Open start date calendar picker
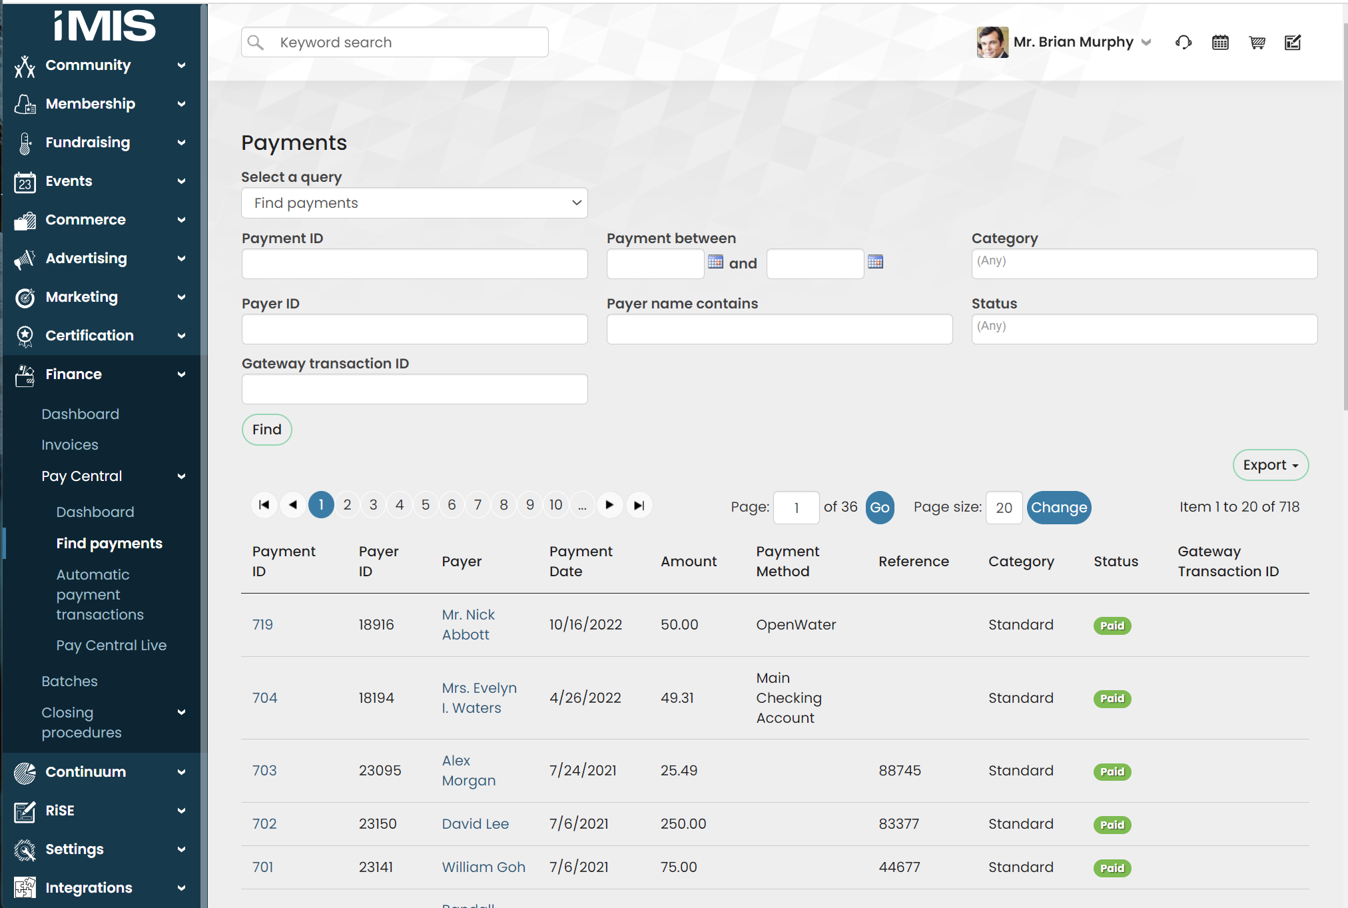Viewport: 1348px width, 908px height. [x=715, y=262]
